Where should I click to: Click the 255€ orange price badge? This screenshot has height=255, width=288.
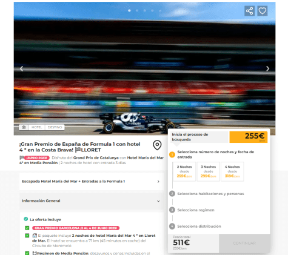tap(249, 137)
